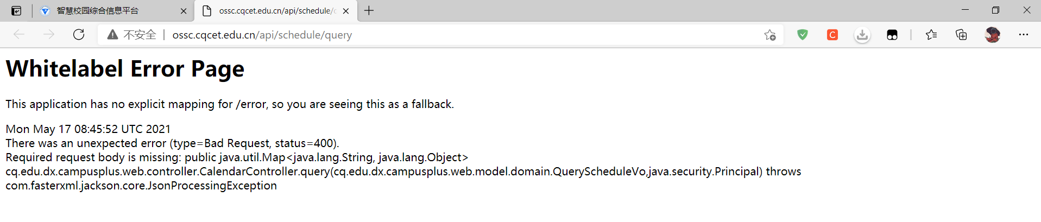Open the green shield extension
This screenshot has height=222, width=1041.
[803, 35]
